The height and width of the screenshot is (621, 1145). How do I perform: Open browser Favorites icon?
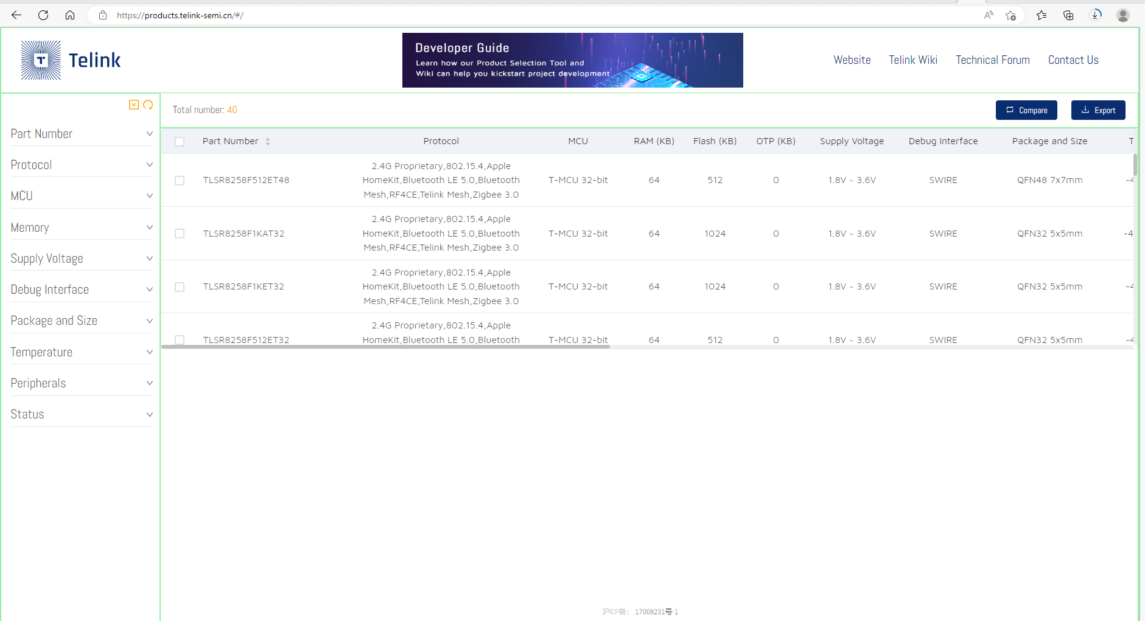(1042, 15)
